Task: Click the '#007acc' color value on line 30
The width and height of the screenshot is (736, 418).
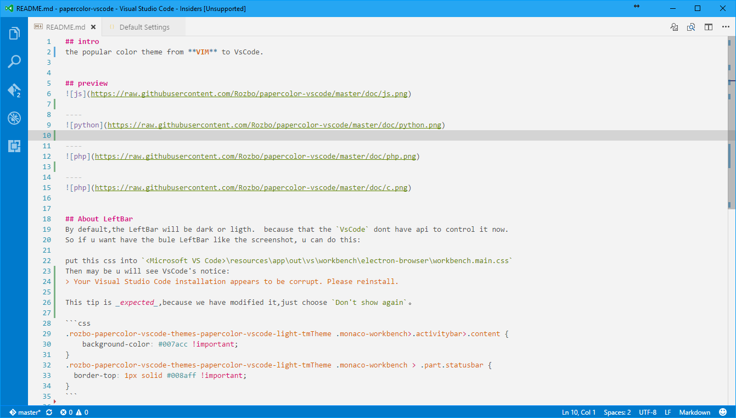Action: coord(173,344)
